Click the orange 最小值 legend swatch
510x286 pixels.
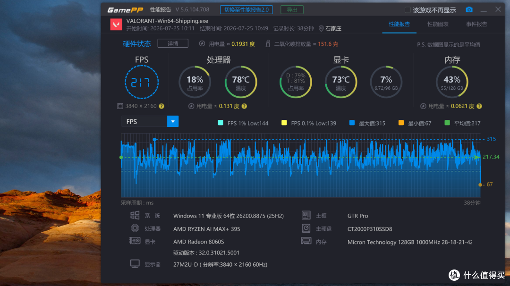pyautogui.click(x=401, y=123)
